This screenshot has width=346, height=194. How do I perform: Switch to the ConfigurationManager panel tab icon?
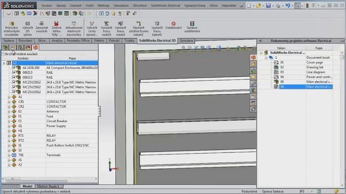click(x=21, y=47)
